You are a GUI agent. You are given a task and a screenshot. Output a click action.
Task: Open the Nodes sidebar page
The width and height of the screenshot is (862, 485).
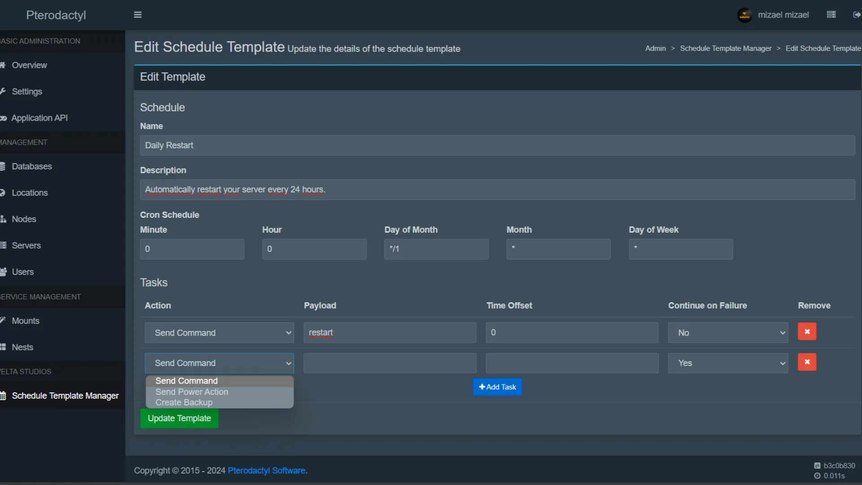(x=24, y=219)
